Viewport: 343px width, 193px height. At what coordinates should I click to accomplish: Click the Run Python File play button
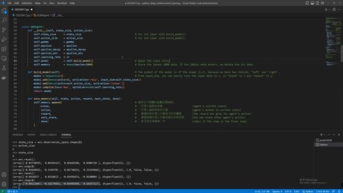pyautogui.click(x=326, y=10)
